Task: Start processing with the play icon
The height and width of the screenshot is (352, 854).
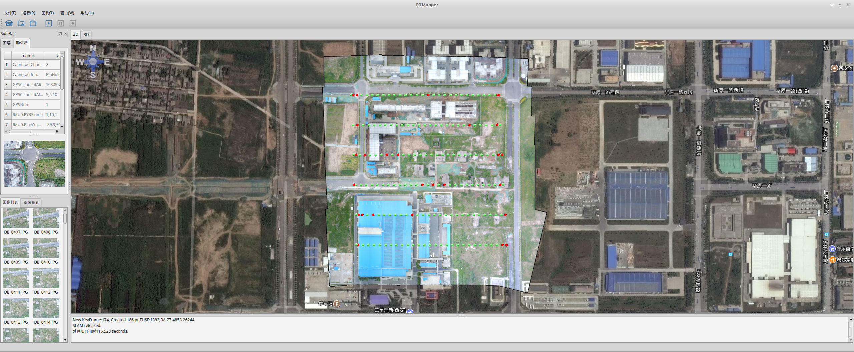Action: click(48, 23)
